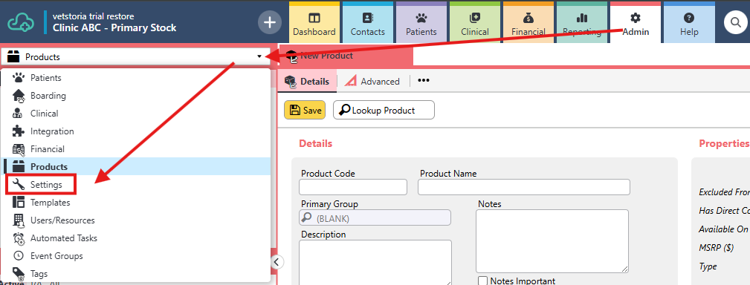The height and width of the screenshot is (285, 750).
Task: Collapse sidebar with the left chevron button
Action: [277, 262]
